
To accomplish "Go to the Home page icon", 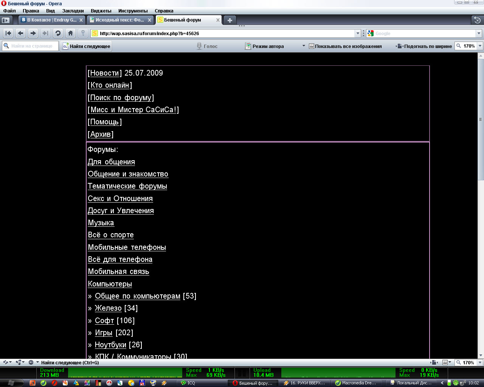I will tap(70, 33).
